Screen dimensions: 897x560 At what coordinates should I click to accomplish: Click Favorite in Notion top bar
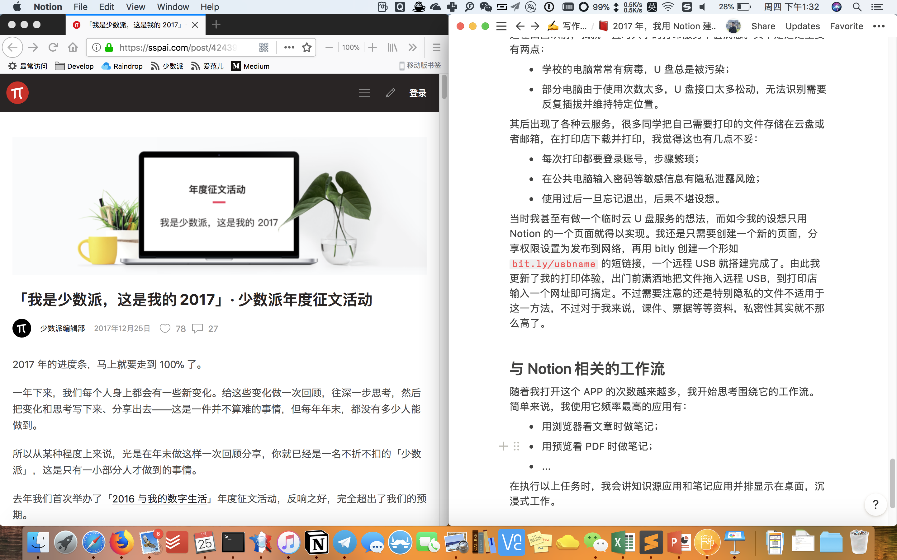[846, 26]
